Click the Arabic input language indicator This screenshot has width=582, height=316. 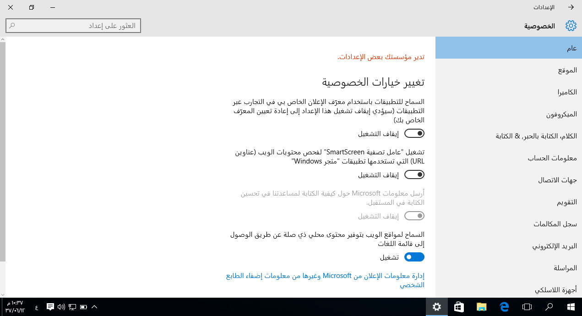(x=37, y=307)
